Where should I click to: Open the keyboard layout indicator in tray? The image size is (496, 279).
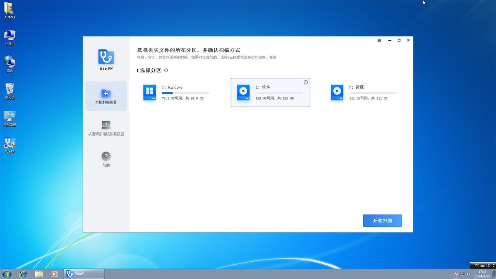pyautogui.click(x=476, y=265)
